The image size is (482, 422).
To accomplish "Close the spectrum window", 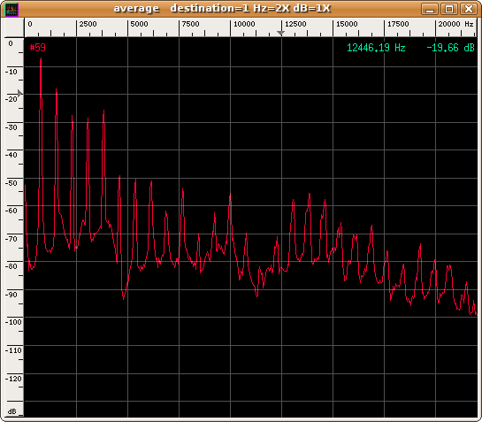I will (468, 9).
